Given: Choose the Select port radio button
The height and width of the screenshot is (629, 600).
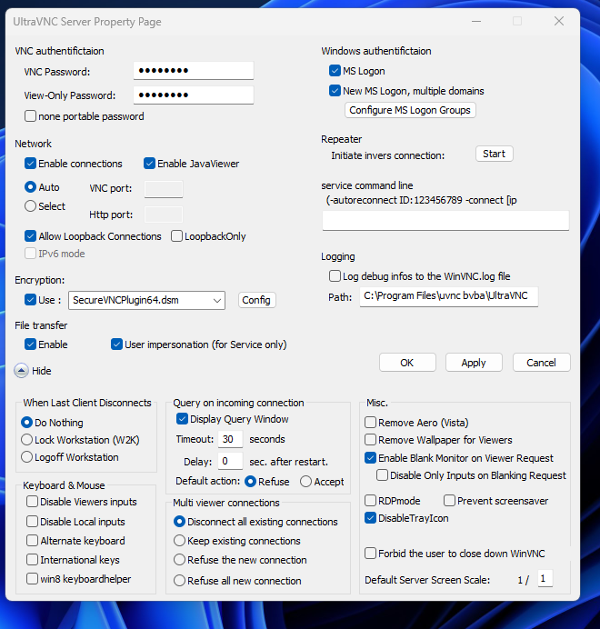Looking at the screenshot, I should (31, 206).
